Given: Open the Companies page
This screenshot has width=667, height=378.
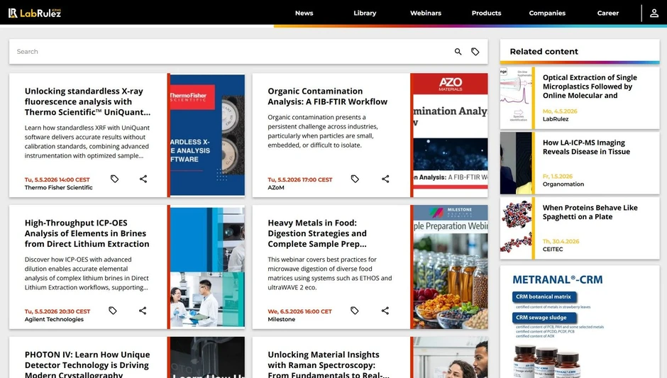Looking at the screenshot, I should [547, 13].
